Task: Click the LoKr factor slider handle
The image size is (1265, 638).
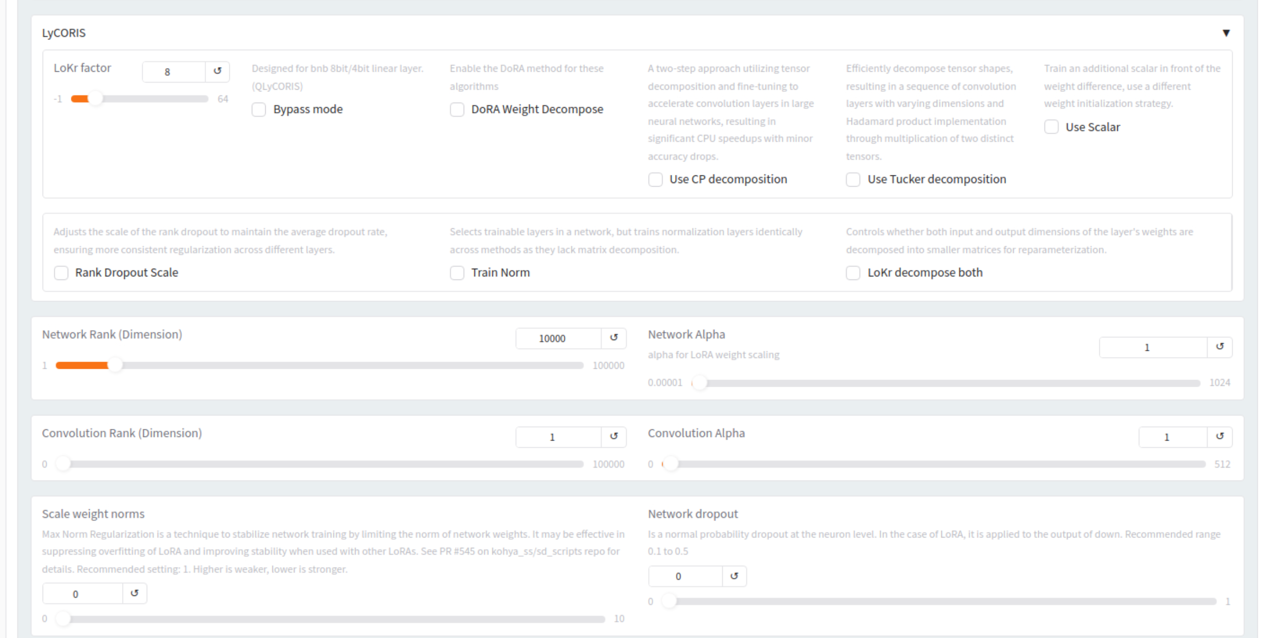Action: (95, 98)
